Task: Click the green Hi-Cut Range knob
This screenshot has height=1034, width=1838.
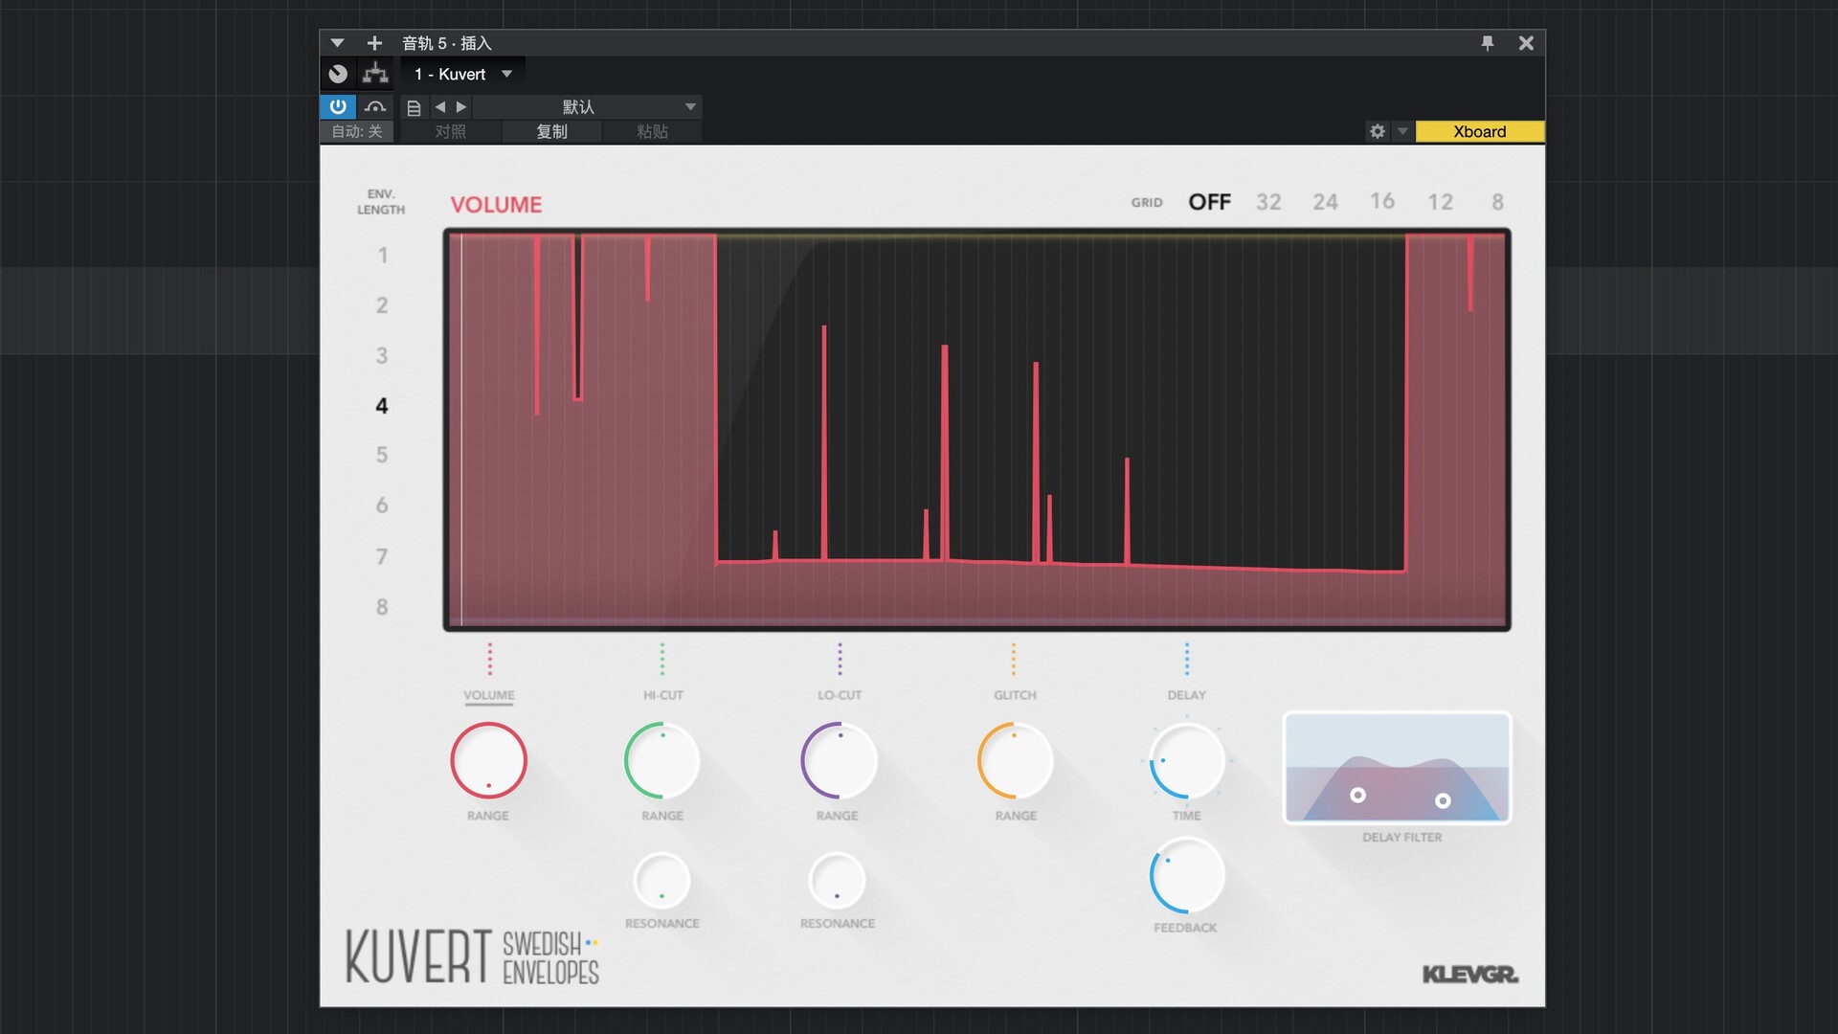Action: [x=662, y=761]
